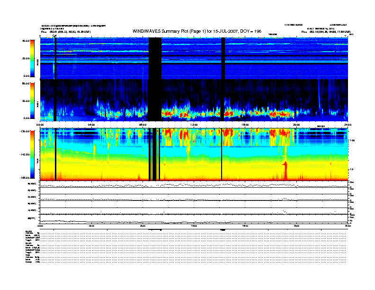This screenshot has height=290, width=375.
Task: Click the 24:00 label below RAD1 spectrogram
Action: pyautogui.click(x=348, y=125)
